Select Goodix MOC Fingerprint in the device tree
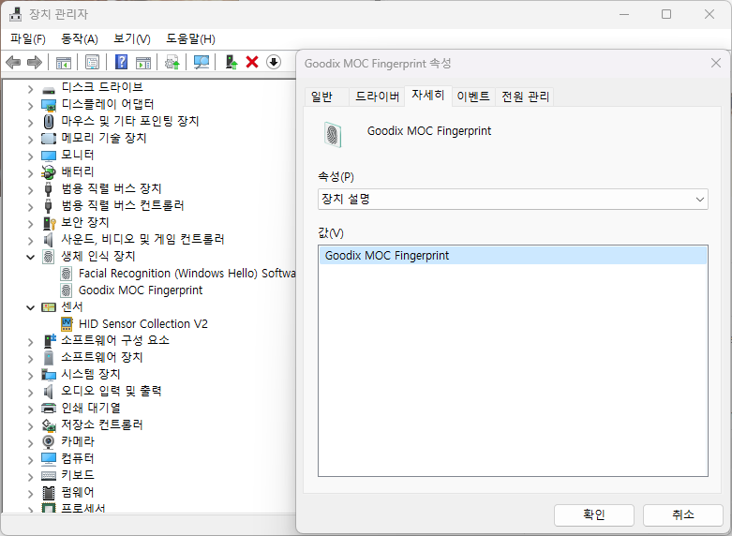This screenshot has height=536, width=732. (141, 290)
